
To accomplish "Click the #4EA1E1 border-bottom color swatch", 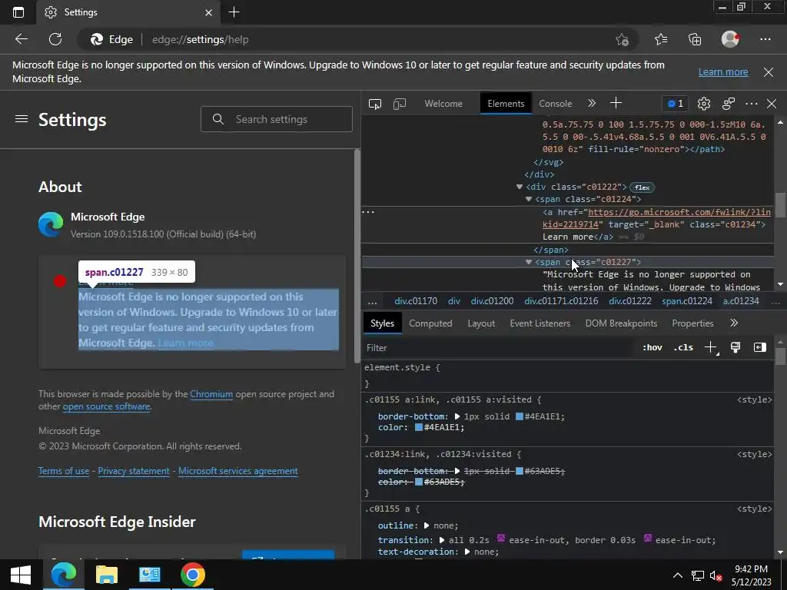I will (x=520, y=416).
